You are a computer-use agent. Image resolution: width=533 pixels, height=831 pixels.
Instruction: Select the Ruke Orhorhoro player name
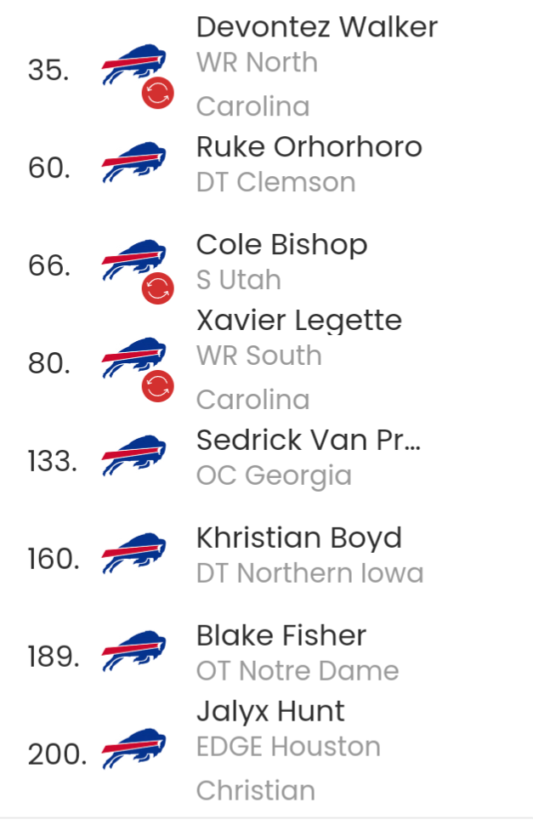pyautogui.click(x=309, y=147)
